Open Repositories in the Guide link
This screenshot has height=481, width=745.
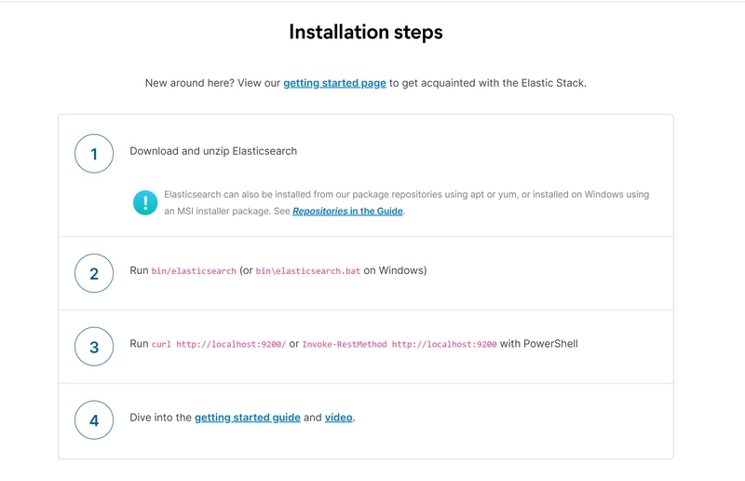pos(347,211)
